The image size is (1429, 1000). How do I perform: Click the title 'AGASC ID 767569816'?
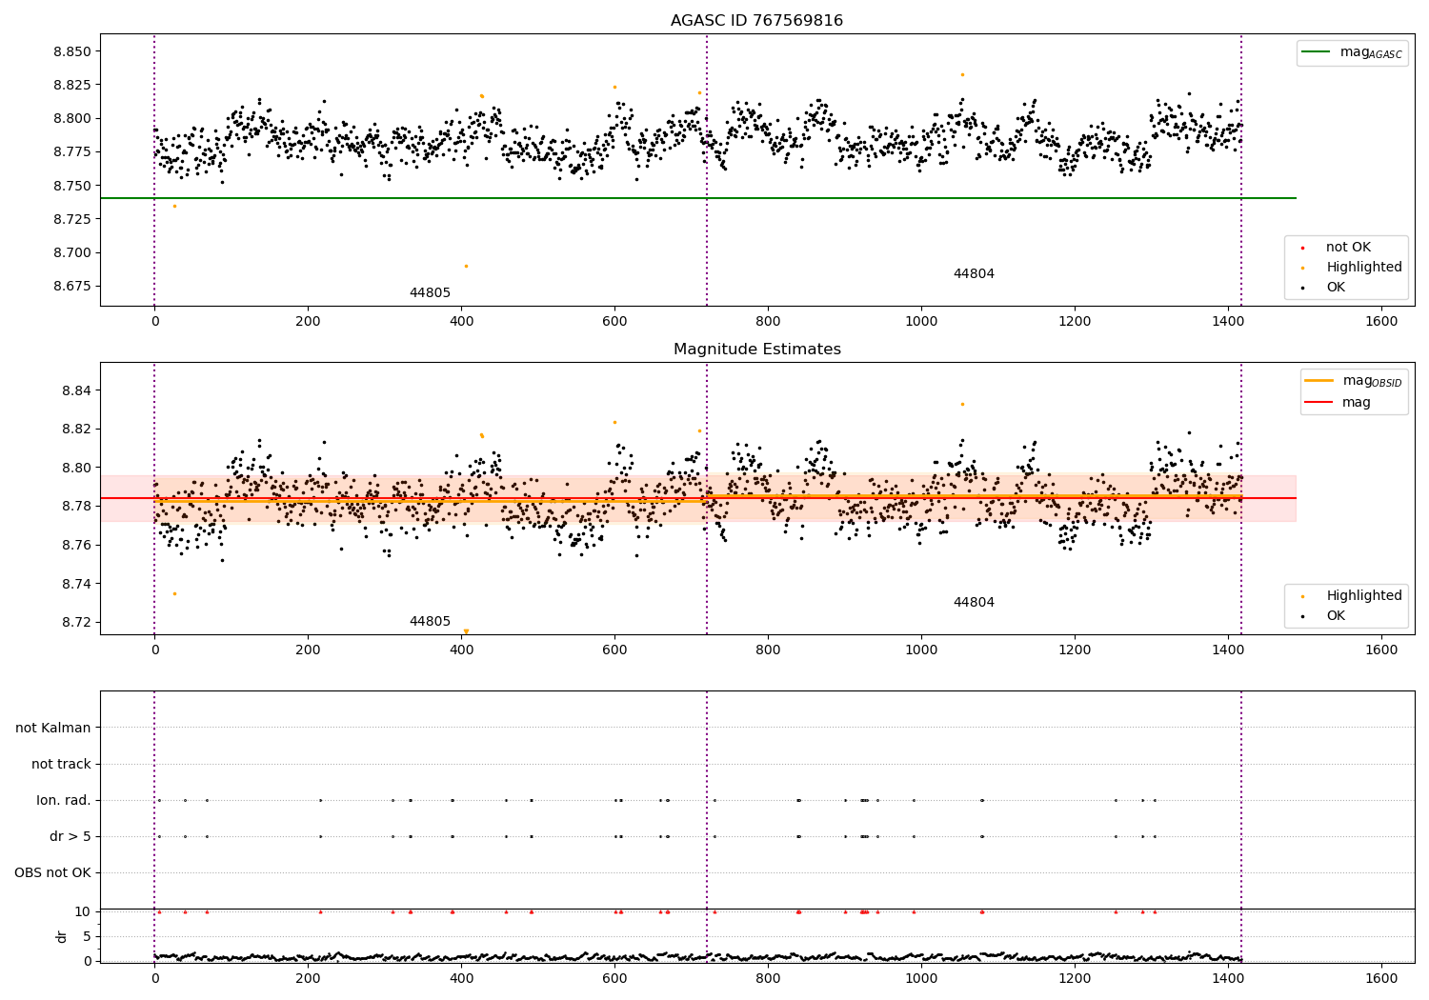[756, 21]
